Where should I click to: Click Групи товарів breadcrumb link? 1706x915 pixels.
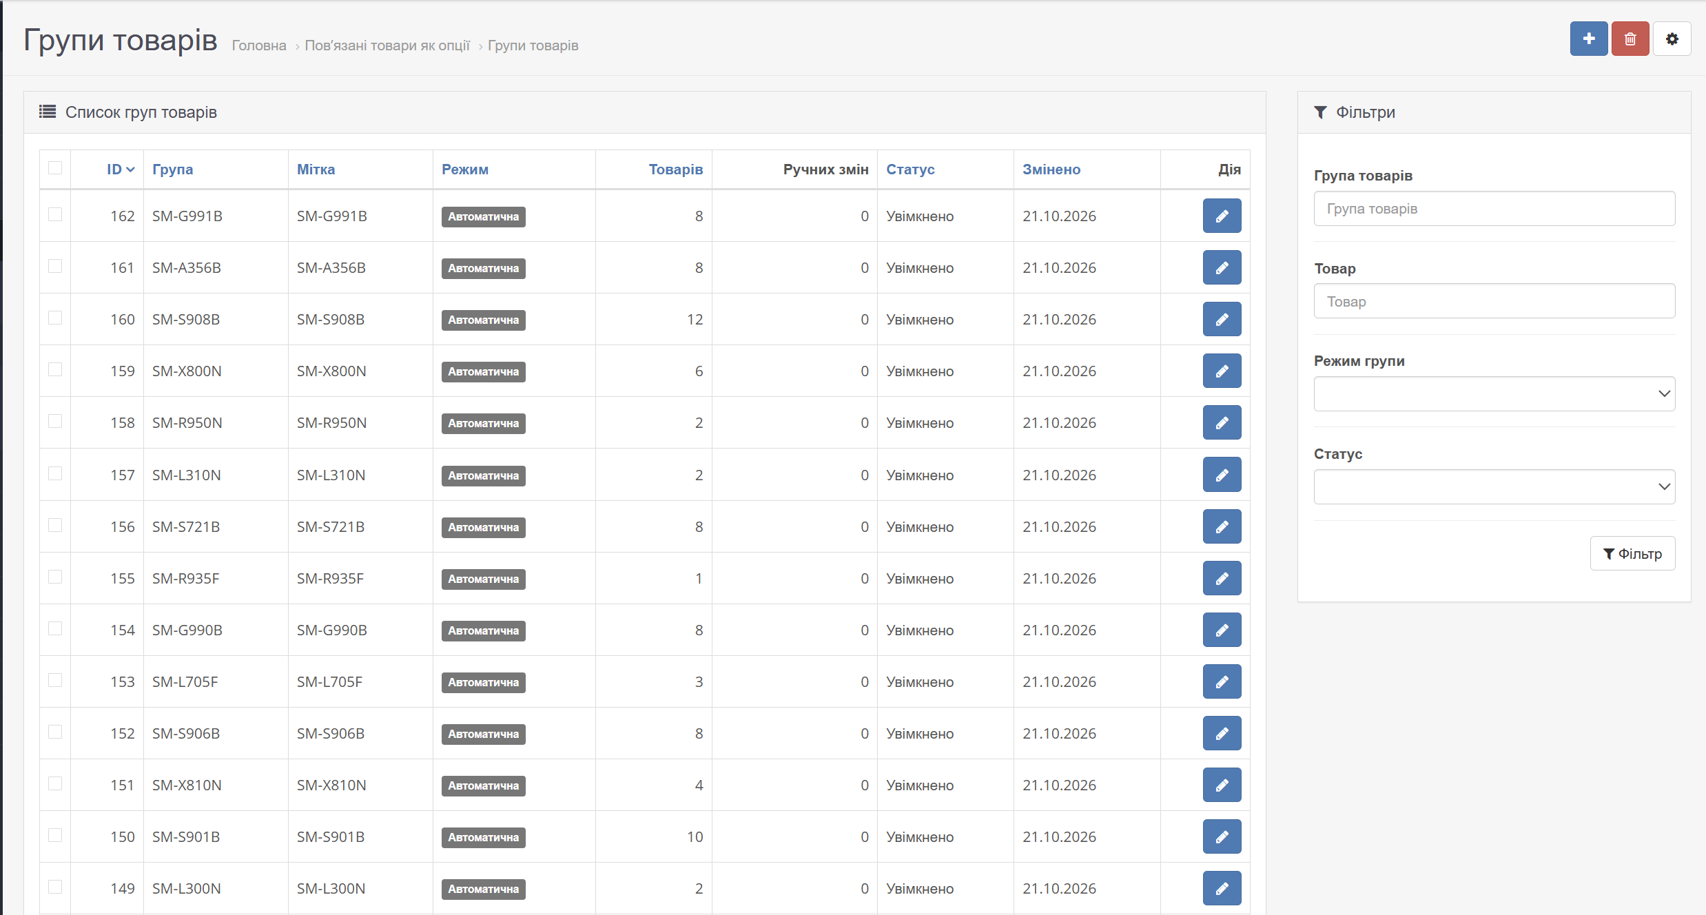click(533, 45)
